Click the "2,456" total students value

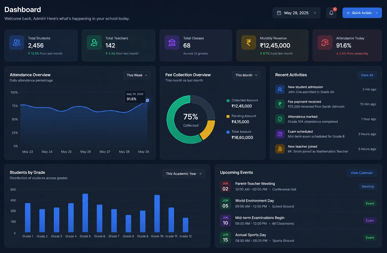(x=36, y=46)
